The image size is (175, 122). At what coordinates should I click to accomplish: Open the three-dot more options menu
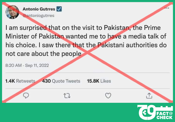click(167, 8)
